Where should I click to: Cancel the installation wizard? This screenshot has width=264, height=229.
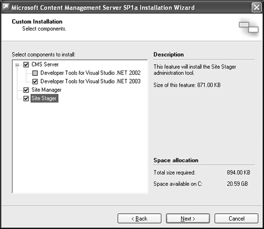[237, 218]
